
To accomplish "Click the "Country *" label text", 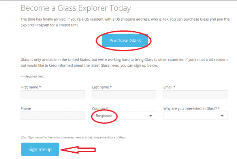I will tap(100, 108).
